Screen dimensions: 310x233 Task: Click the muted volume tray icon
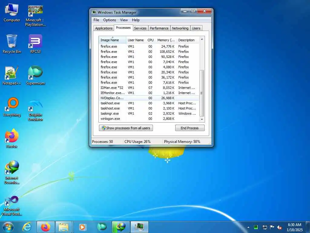coord(279,227)
